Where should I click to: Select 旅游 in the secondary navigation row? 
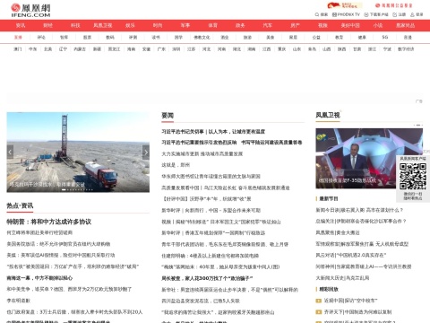pyautogui.click(x=247, y=38)
